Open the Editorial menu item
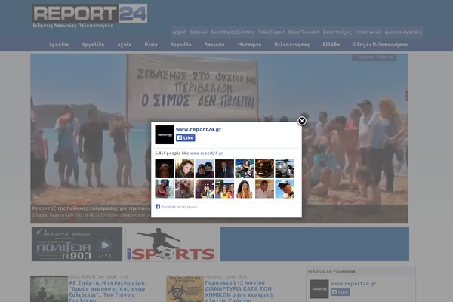 (199, 32)
